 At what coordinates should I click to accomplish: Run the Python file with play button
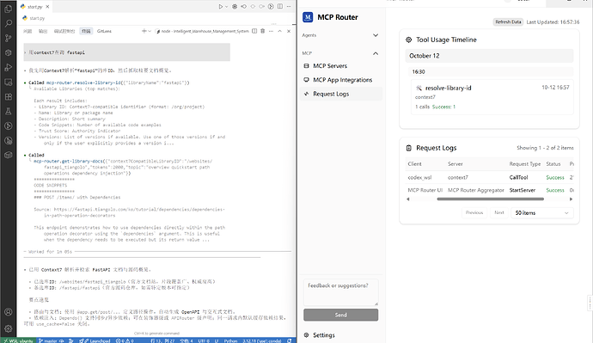[221, 6]
